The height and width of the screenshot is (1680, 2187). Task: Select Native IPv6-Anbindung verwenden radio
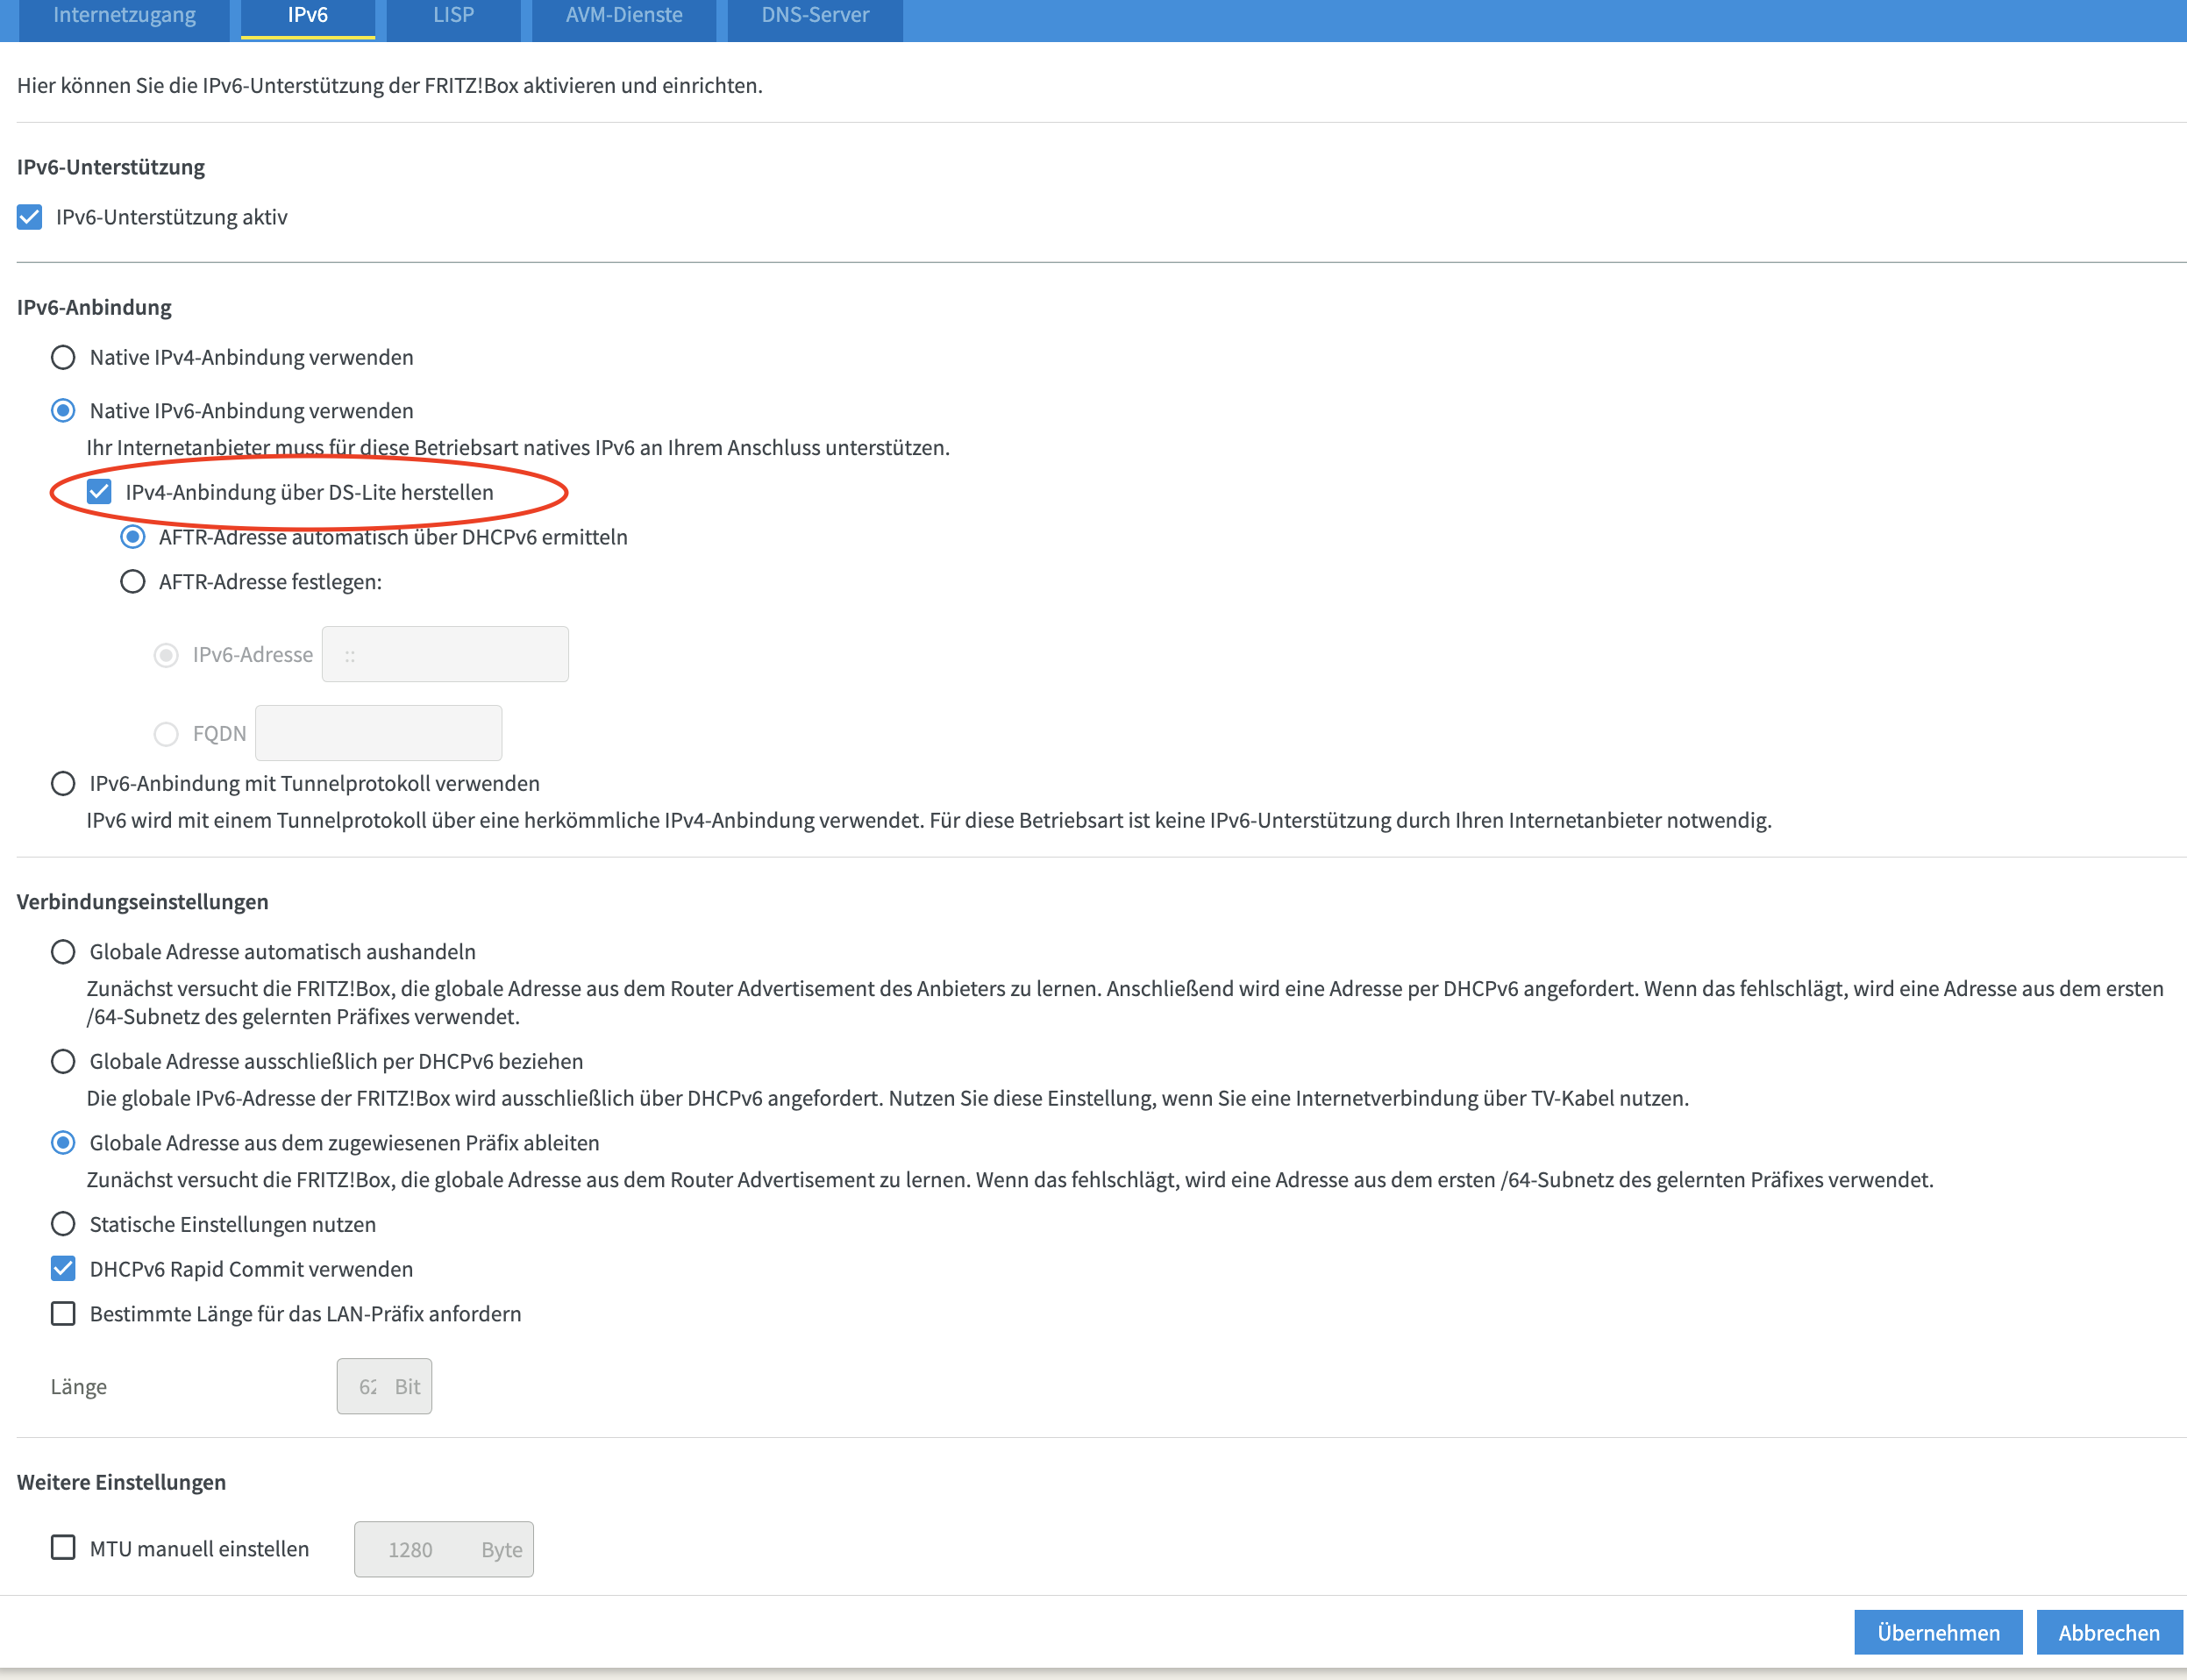click(x=63, y=410)
